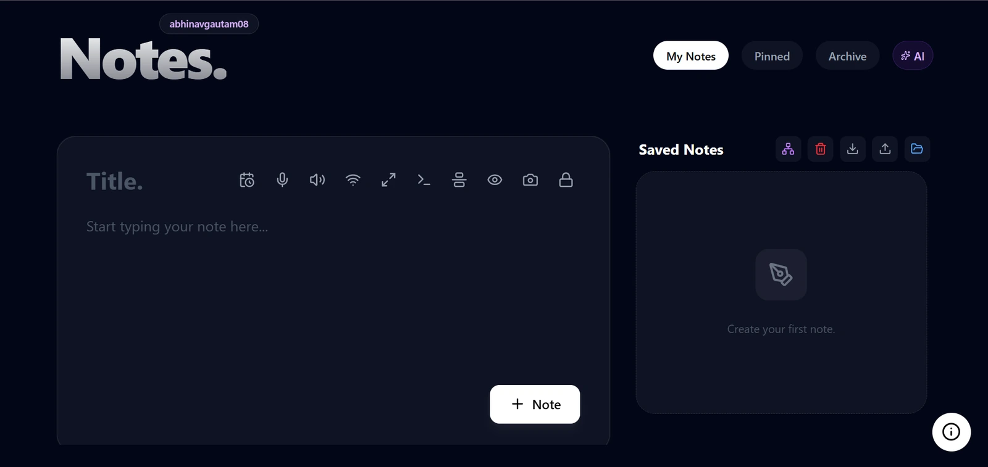Open the AI assistant tab
988x467 pixels.
tap(913, 56)
